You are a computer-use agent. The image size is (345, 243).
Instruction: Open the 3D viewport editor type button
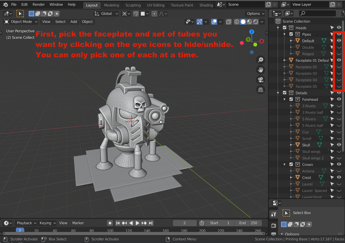point(7,14)
